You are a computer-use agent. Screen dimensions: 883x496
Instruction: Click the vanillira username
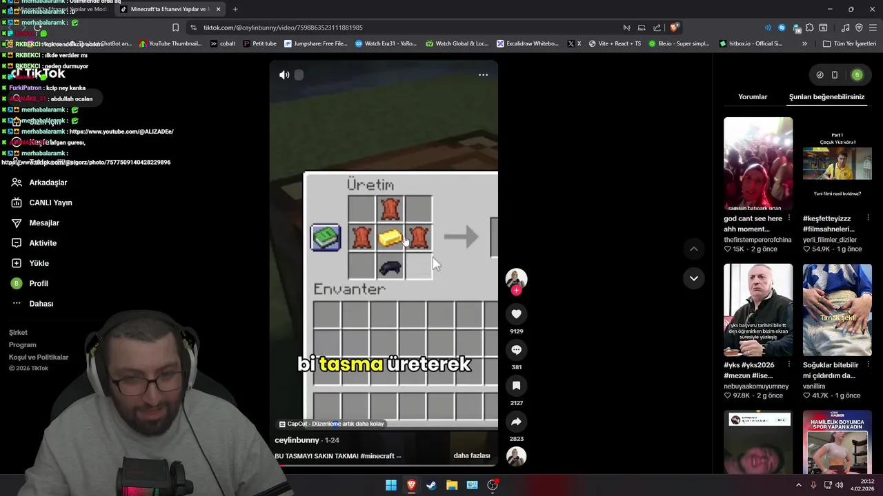coord(815,386)
